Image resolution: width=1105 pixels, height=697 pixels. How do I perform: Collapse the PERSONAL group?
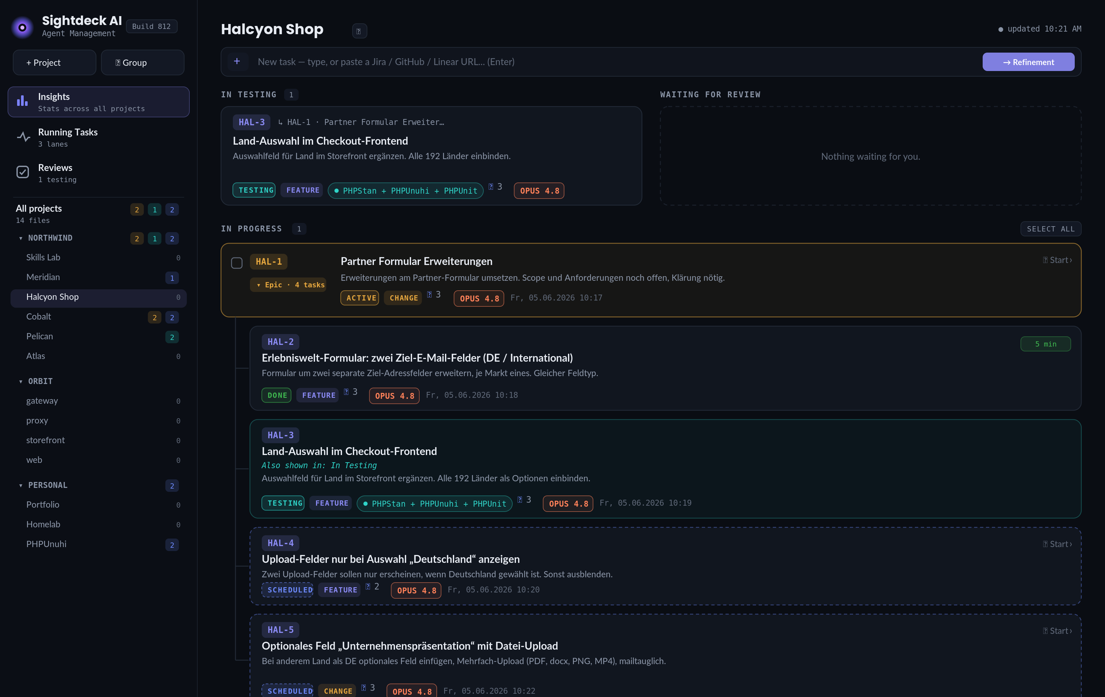click(x=21, y=486)
